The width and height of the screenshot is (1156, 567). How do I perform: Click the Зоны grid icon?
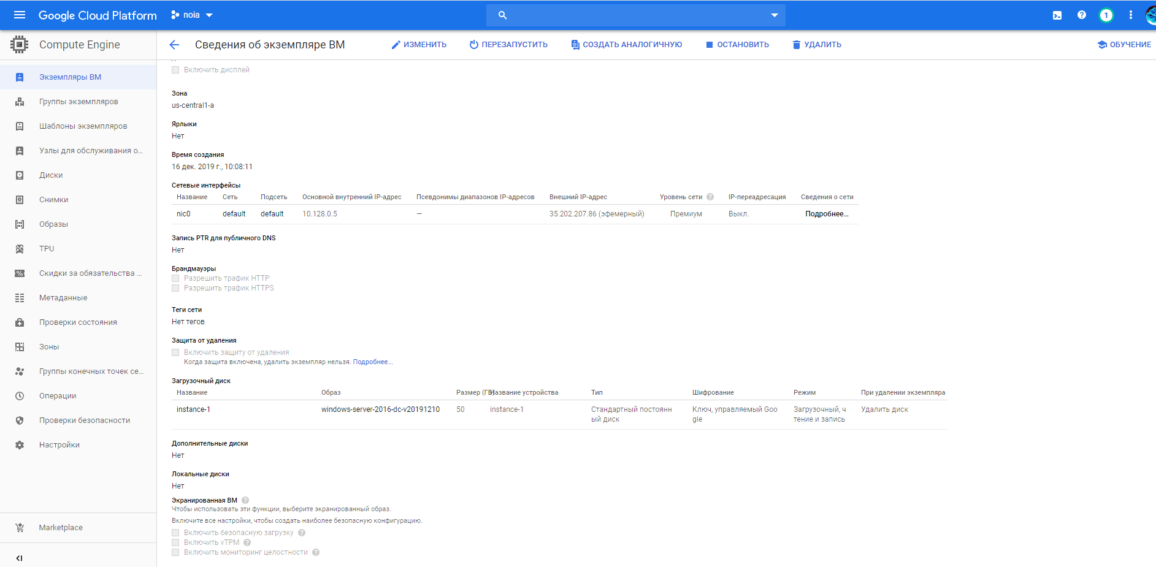(x=20, y=347)
